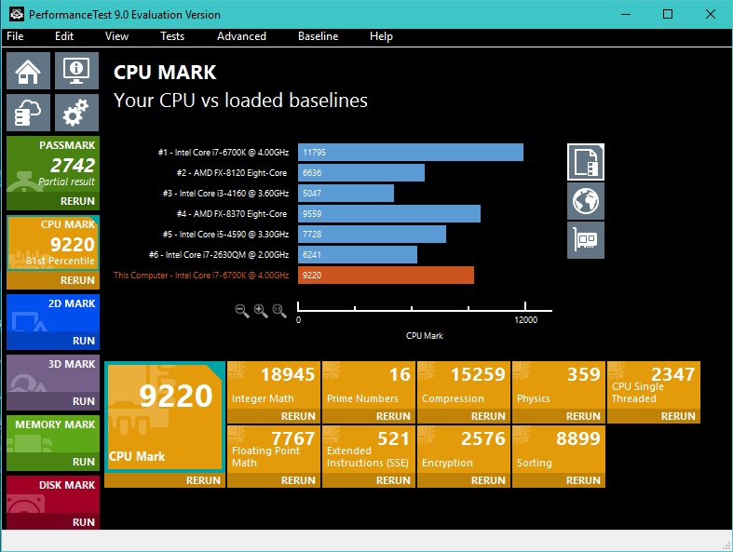Open the settings gears icon
This screenshot has height=552, width=733.
coord(76,113)
